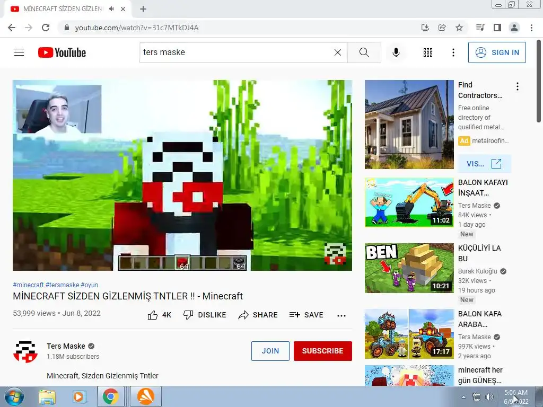Click the house ad thumbnail

tap(409, 125)
